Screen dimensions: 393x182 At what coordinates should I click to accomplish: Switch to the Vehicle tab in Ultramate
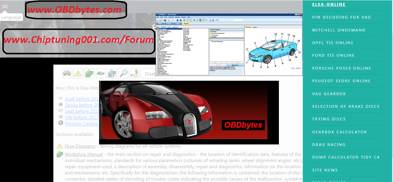pyautogui.click(x=169, y=23)
